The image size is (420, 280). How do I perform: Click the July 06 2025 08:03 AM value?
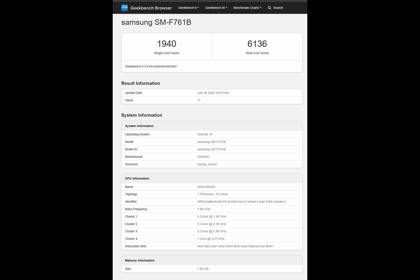coord(213,93)
